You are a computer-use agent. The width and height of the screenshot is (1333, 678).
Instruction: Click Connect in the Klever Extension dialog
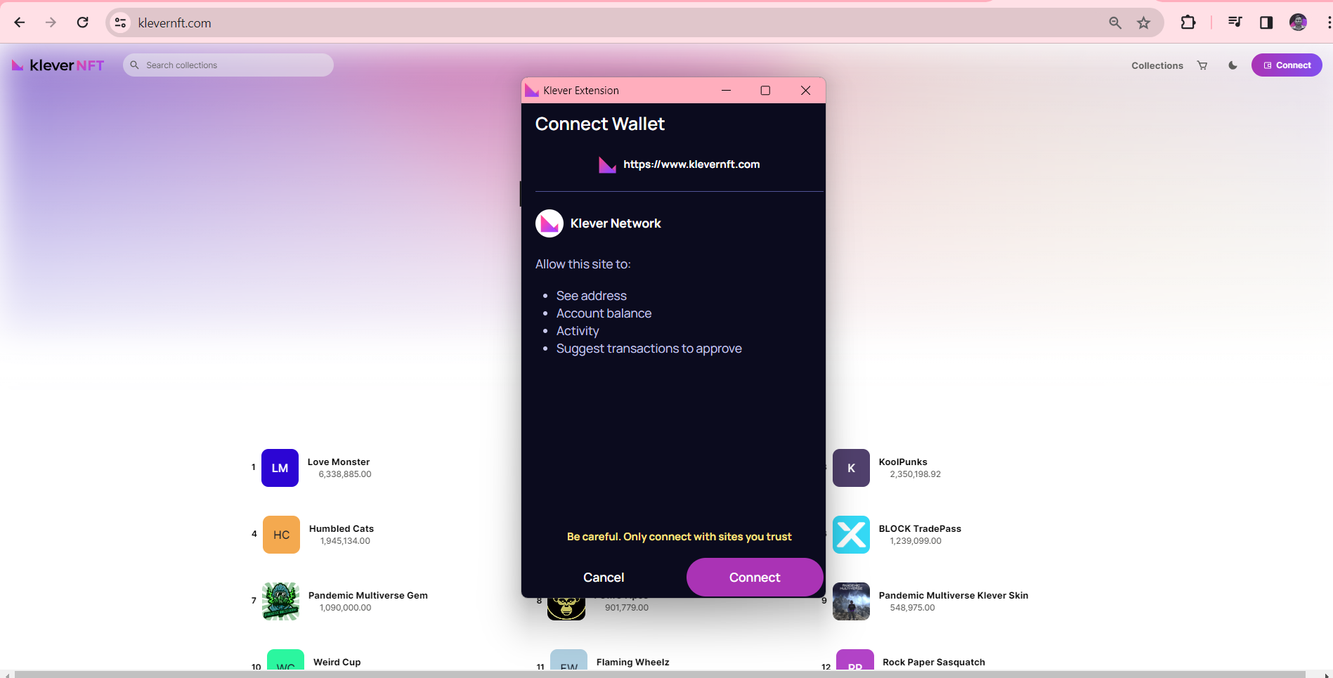(755, 578)
